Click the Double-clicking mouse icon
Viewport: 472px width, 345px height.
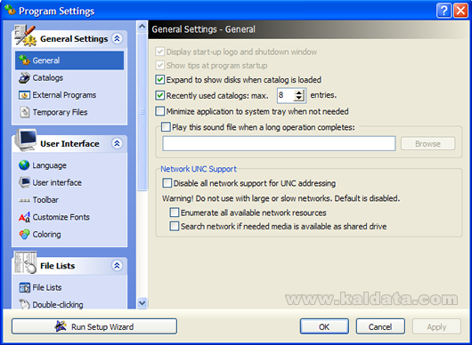click(x=24, y=304)
